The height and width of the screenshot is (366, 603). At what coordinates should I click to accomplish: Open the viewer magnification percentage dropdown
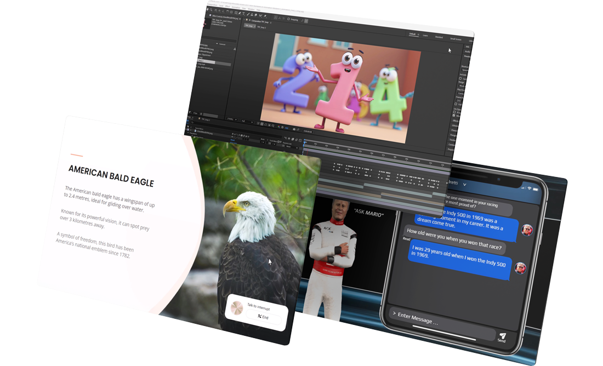tap(231, 119)
